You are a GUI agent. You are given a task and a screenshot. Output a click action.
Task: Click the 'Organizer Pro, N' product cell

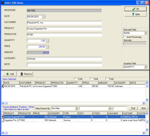point(11,120)
